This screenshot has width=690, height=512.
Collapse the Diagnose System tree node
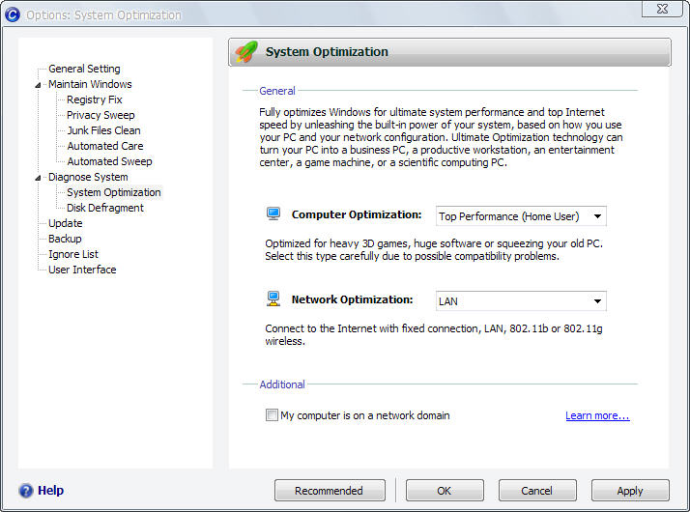[x=39, y=178]
